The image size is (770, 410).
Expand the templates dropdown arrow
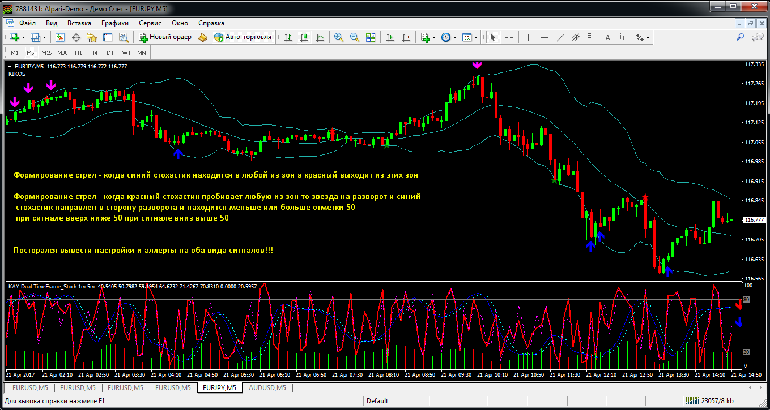click(x=476, y=38)
